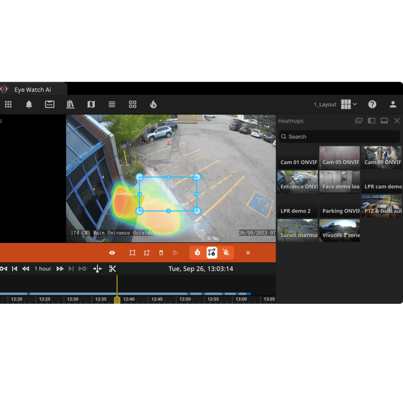Select Cam 05 ONVIF thumbnail

tap(340, 157)
